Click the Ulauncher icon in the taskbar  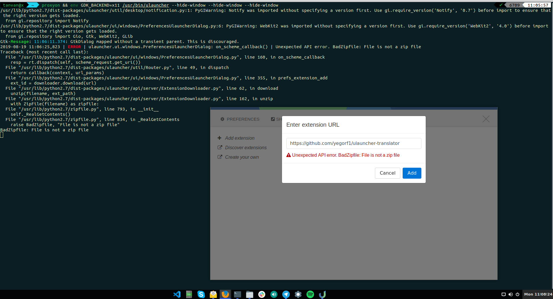point(322,294)
